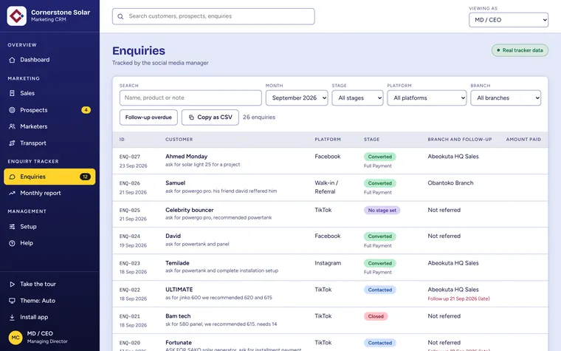Click Obantoko Branch cell

(450, 183)
